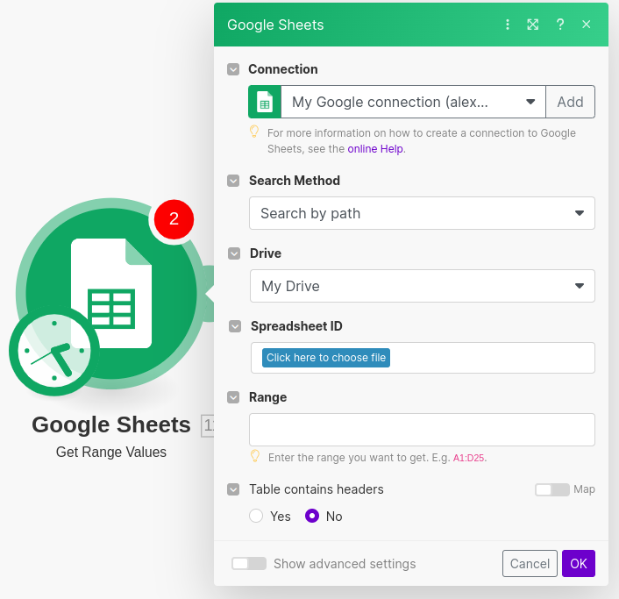Toggle Show advanced settings switch
Viewport: 619px width, 599px height.
(249, 563)
